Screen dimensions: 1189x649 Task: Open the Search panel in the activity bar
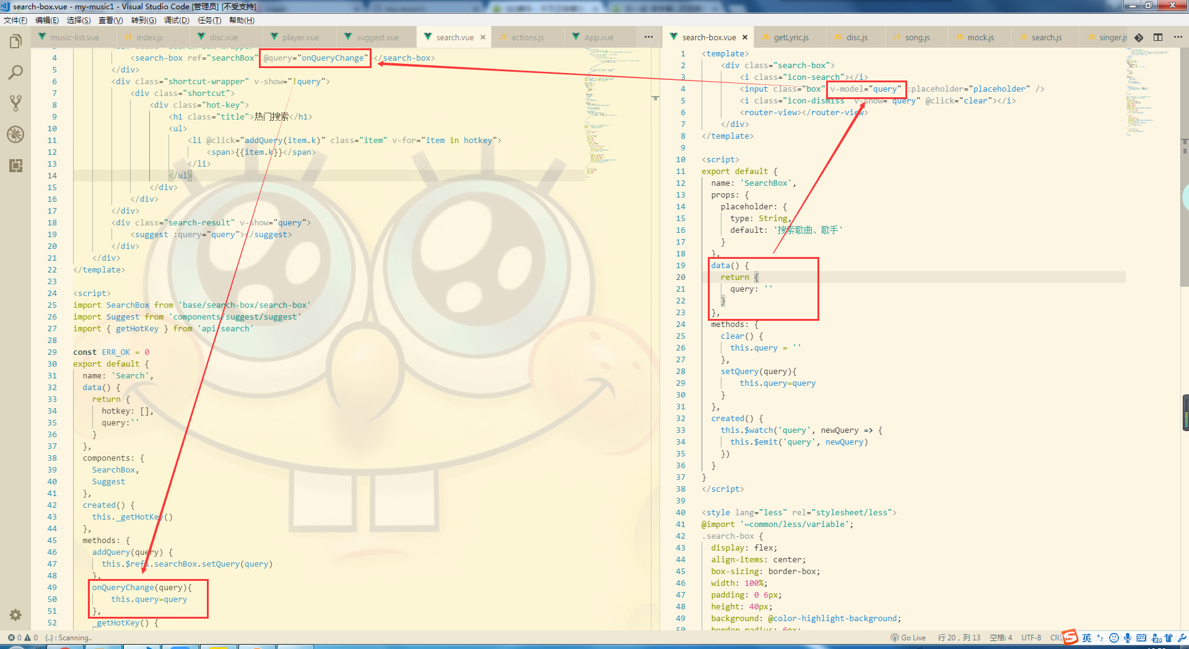pos(15,72)
